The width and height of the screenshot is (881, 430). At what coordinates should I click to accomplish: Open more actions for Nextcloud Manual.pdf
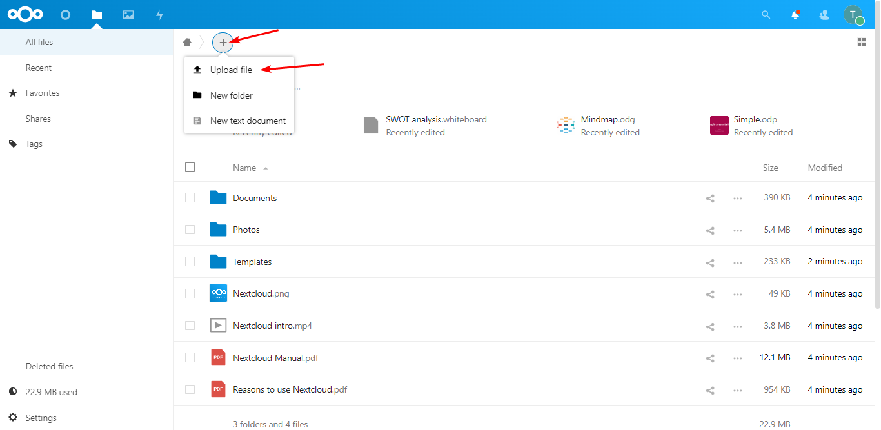pos(738,358)
